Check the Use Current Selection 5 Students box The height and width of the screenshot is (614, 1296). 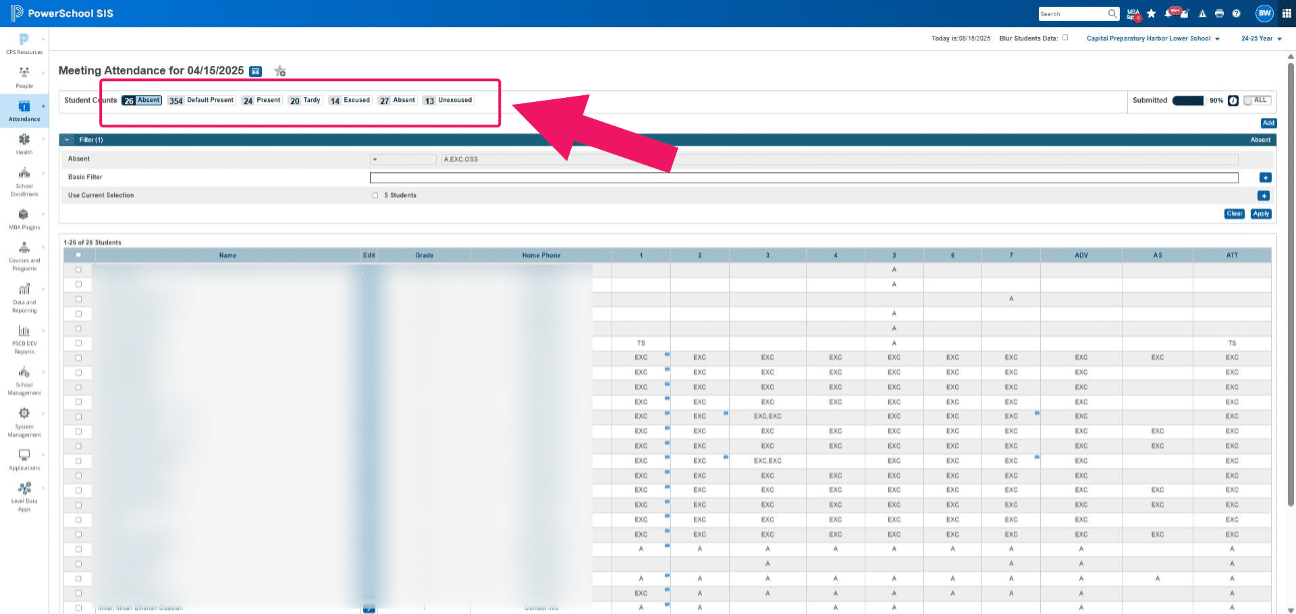click(x=375, y=196)
